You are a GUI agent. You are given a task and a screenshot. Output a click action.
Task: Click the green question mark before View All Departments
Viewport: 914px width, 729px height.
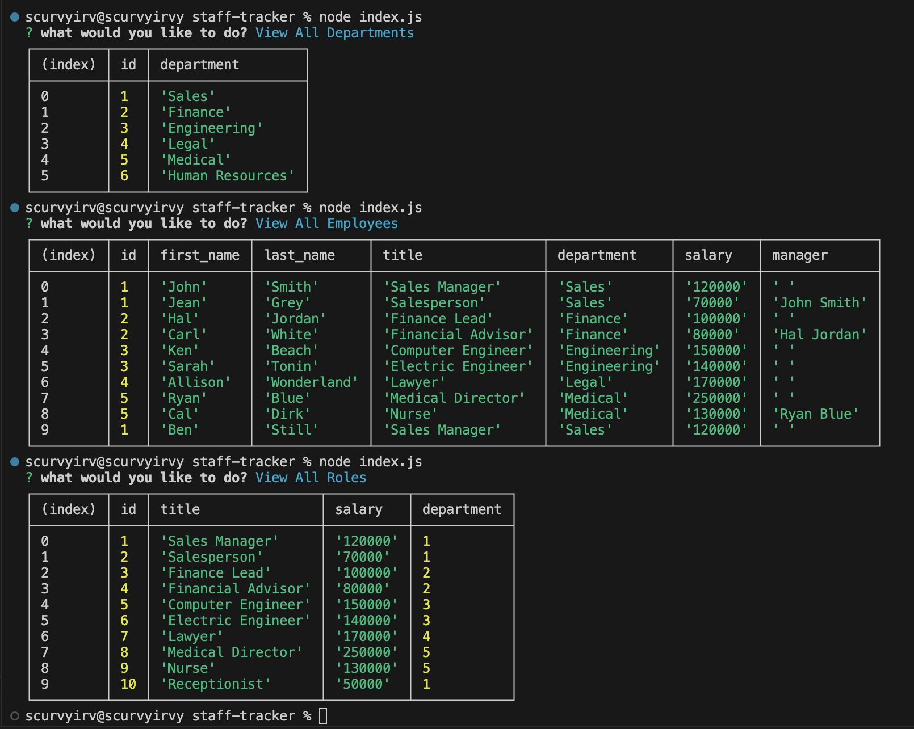[29, 33]
